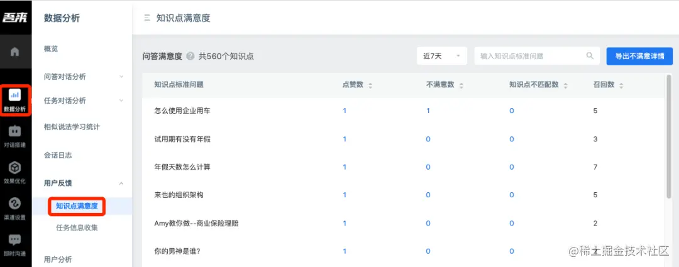Screen dimensions: 679x267
Task: Click the 知识点标准问题 column header
Action: tap(179, 85)
